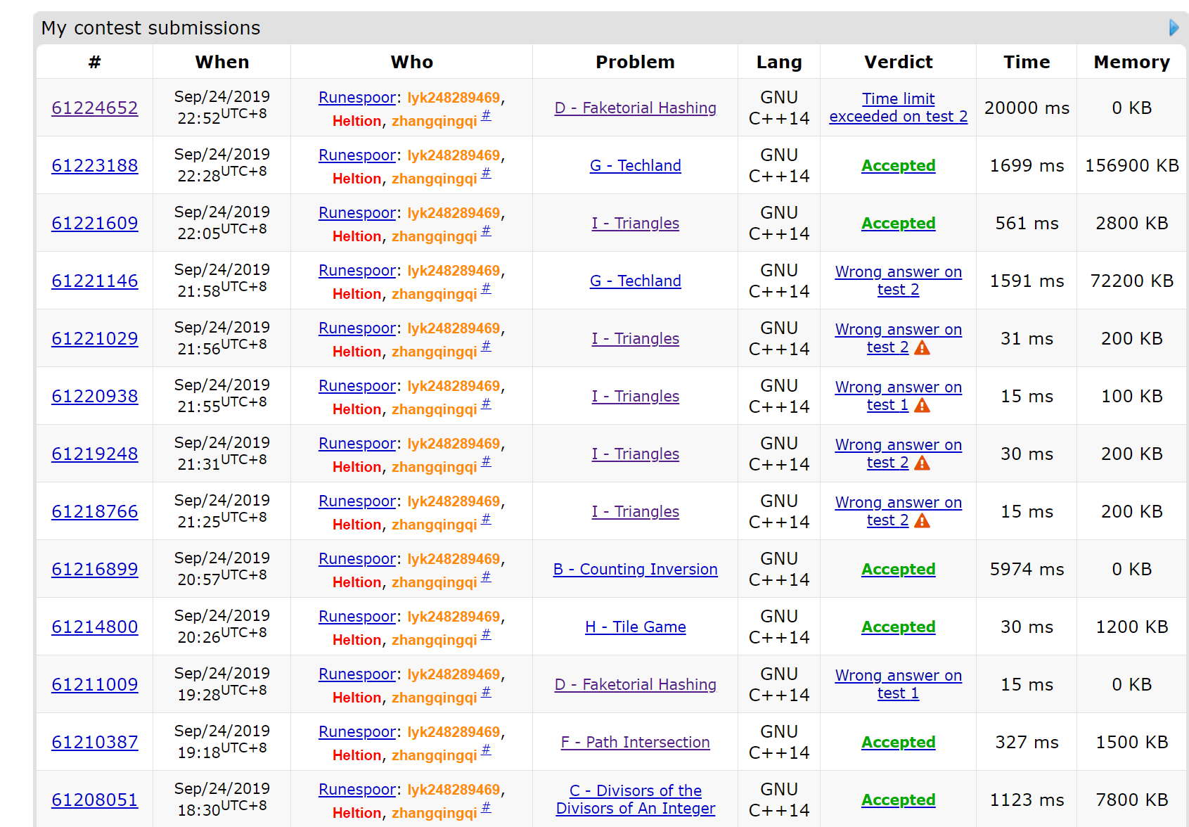Click the blue arrow beside My contest submissions
This screenshot has height=827, width=1189.
(1173, 27)
